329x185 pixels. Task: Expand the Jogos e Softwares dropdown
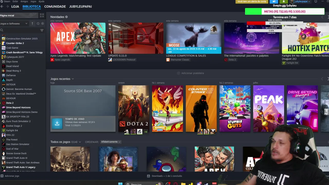click(14, 23)
